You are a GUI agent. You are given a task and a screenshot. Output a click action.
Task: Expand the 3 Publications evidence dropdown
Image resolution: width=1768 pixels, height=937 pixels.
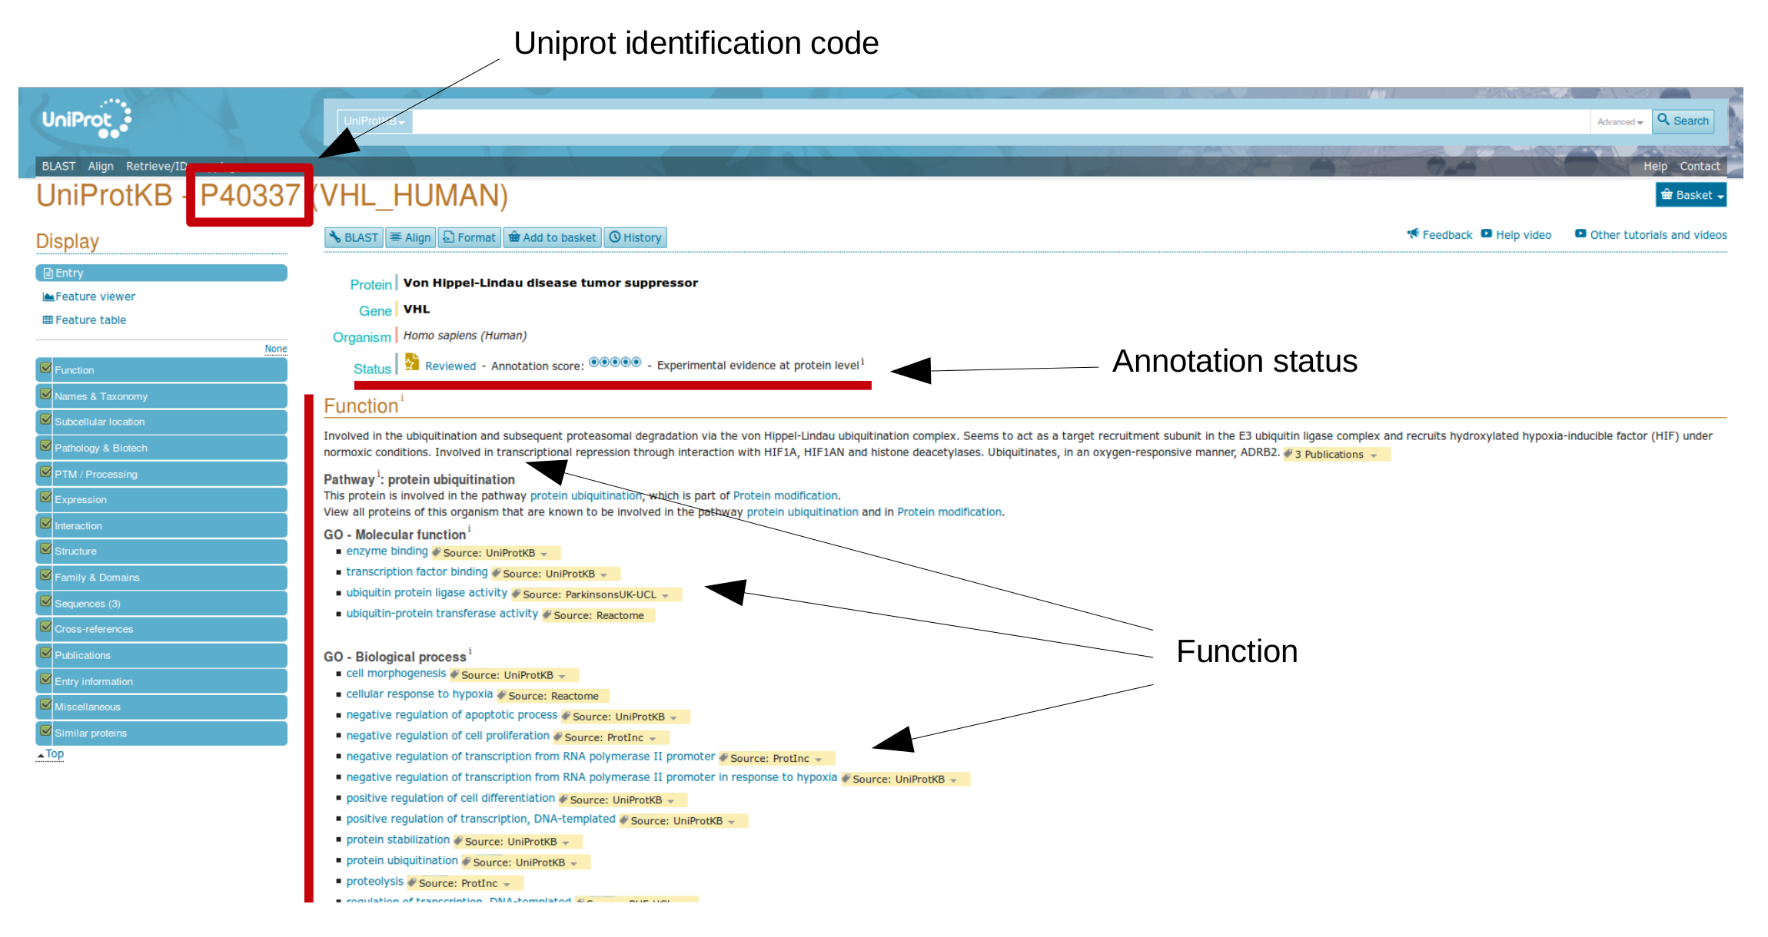(1336, 455)
